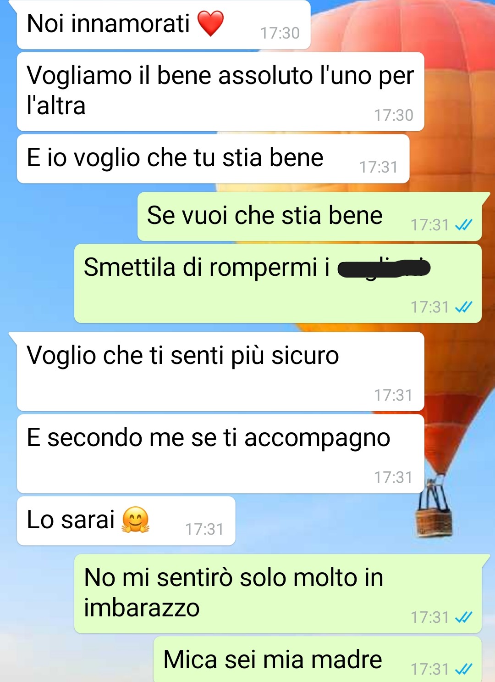Tap read ticks on 'imbarazzo' message
The height and width of the screenshot is (682, 495).
click(x=463, y=617)
